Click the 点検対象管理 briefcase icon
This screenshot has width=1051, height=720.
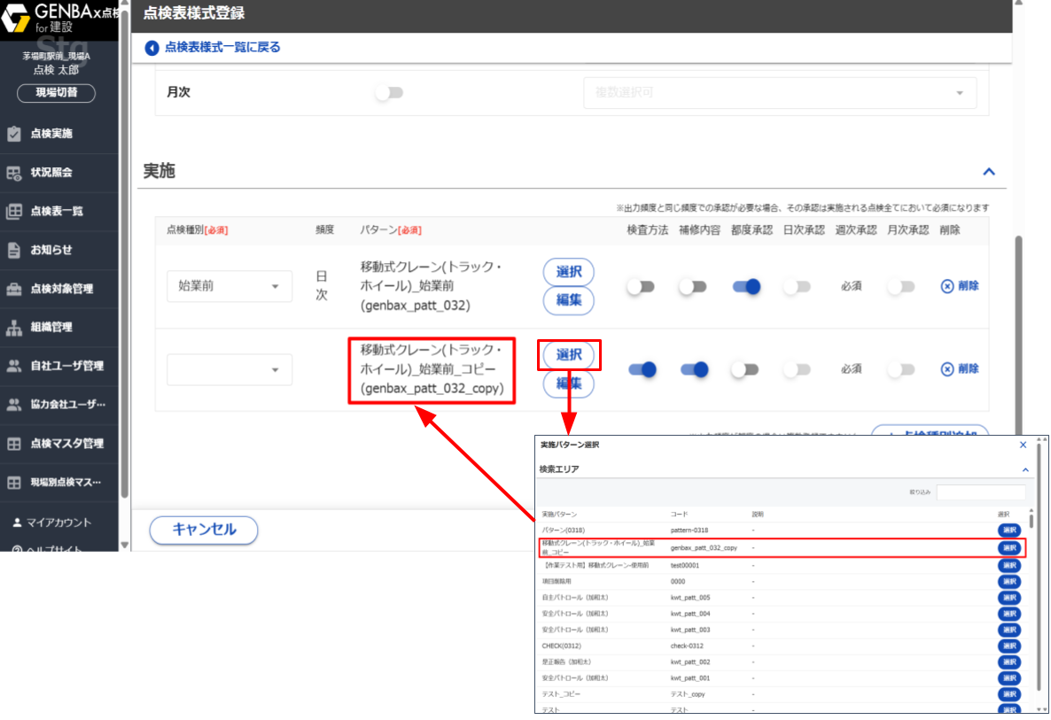coord(14,289)
